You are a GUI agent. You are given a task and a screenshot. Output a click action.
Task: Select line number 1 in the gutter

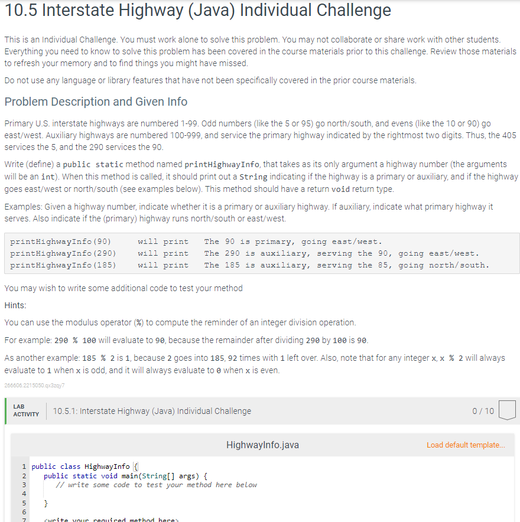point(24,466)
